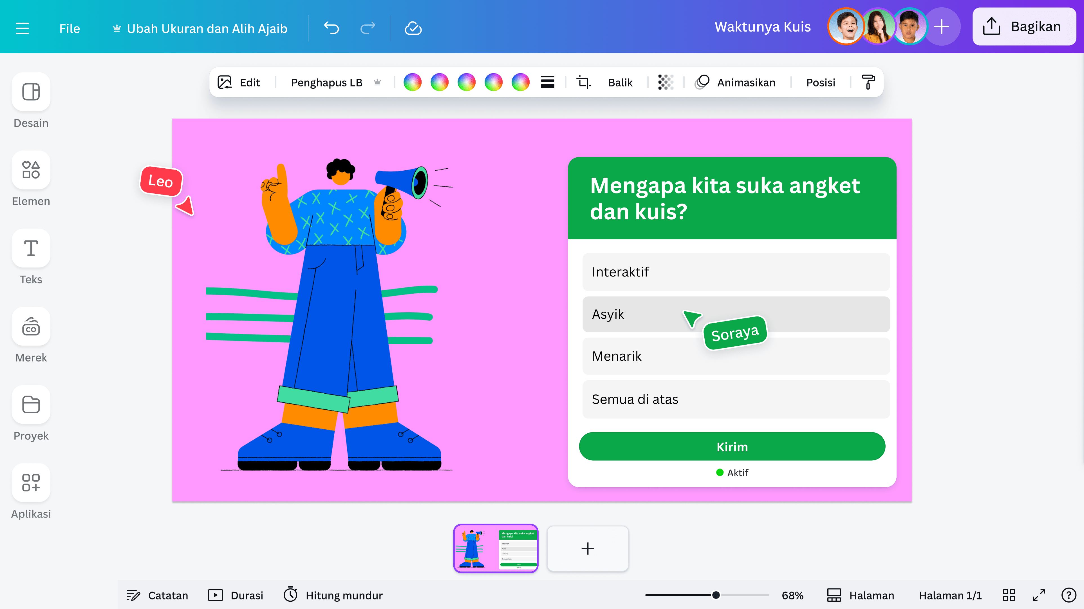
Task: Select the Menarik quiz answer
Action: coord(736,356)
